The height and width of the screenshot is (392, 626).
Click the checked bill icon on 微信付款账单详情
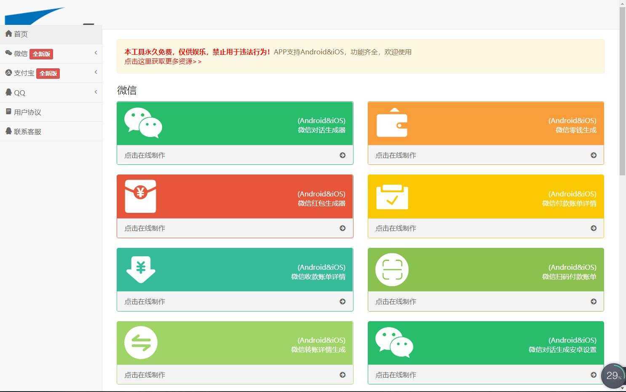tap(392, 196)
